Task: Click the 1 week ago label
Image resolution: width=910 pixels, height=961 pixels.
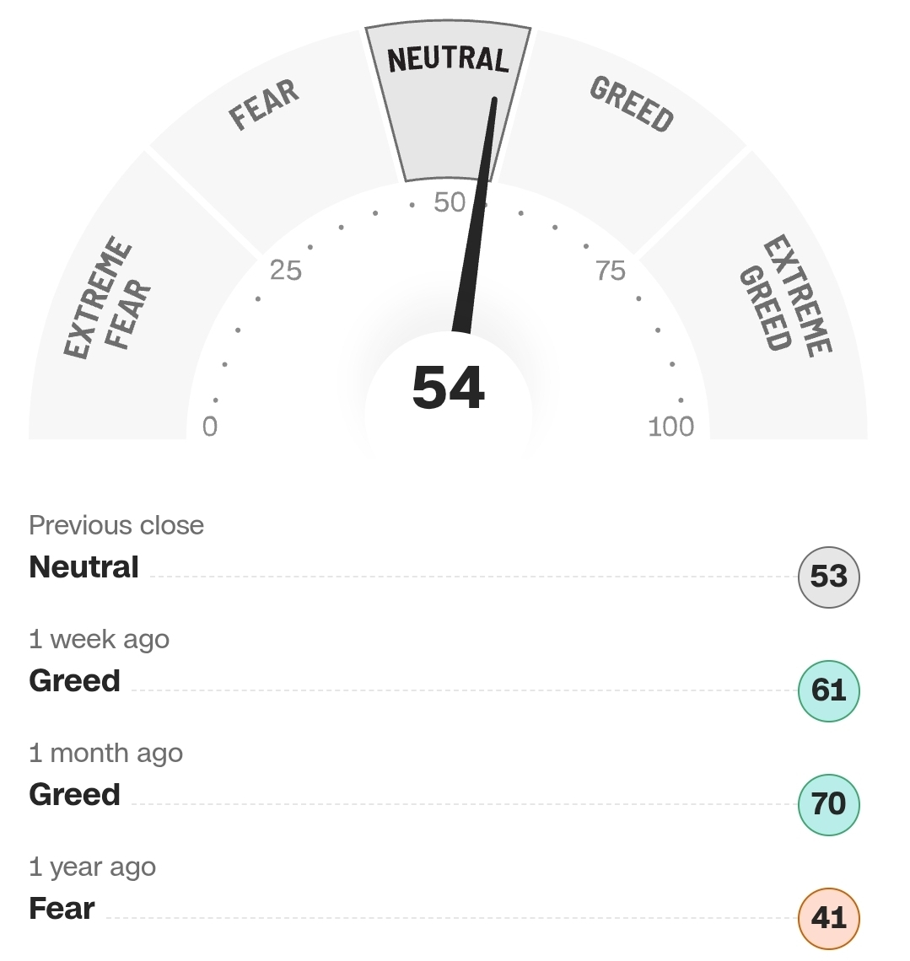Action: click(100, 639)
